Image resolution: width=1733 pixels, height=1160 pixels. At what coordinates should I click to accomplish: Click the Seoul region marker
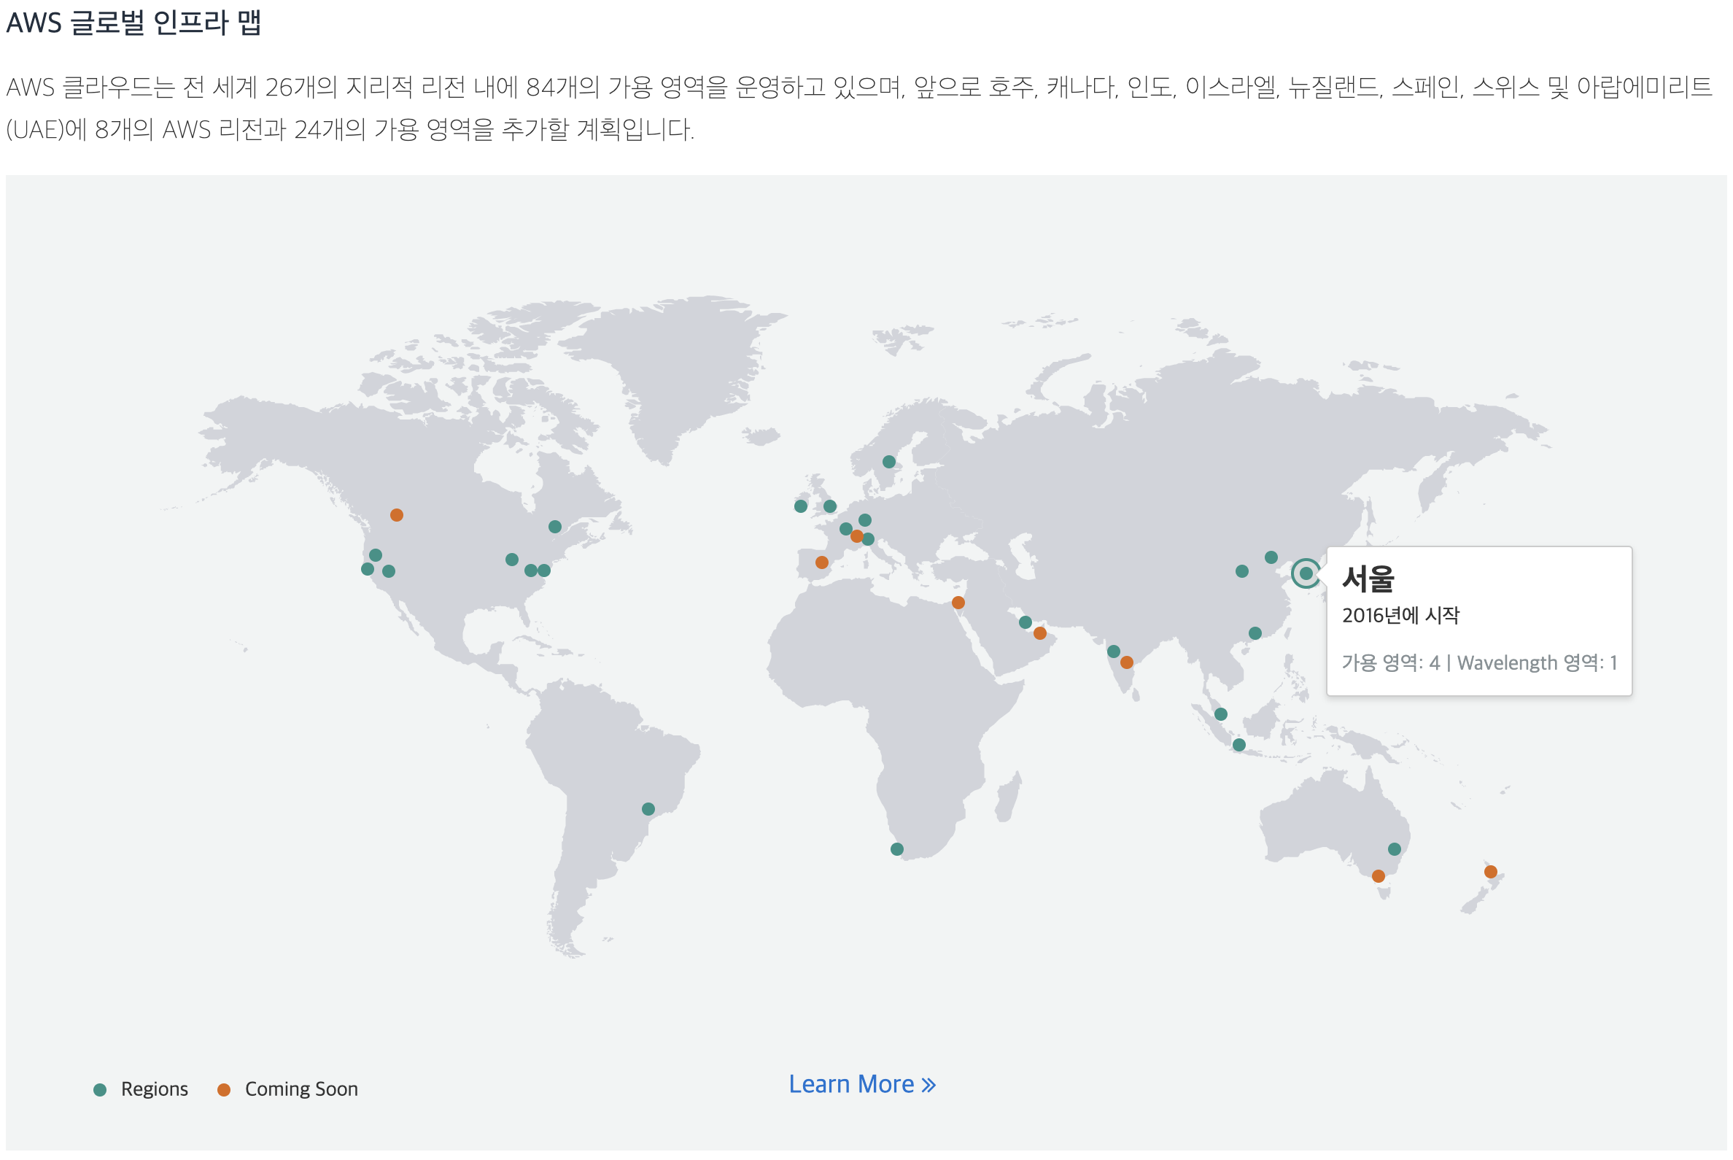(x=1306, y=573)
